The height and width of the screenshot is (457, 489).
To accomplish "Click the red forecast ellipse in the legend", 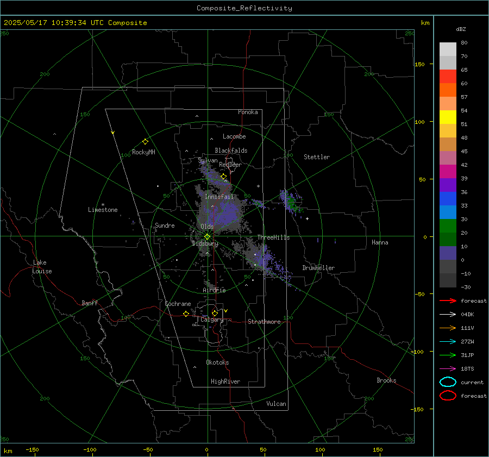I will click(448, 396).
